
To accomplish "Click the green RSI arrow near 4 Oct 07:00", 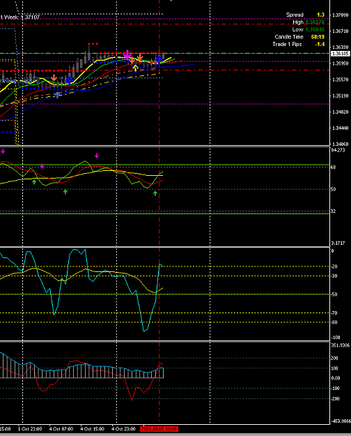I will 65,192.
